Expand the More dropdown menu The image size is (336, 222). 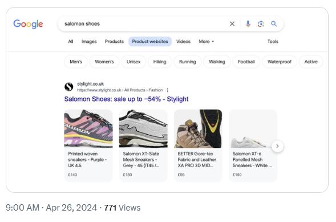click(206, 42)
